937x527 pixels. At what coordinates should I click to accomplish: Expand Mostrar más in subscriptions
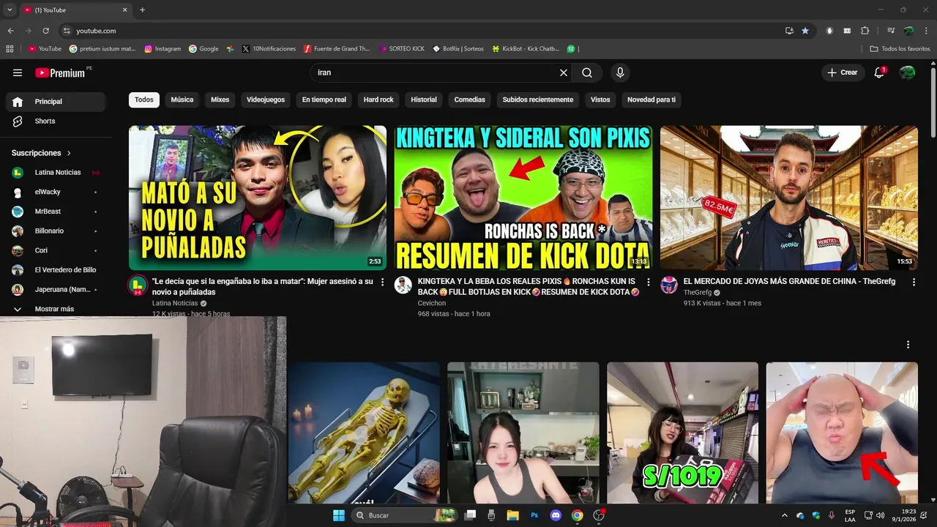coord(53,309)
